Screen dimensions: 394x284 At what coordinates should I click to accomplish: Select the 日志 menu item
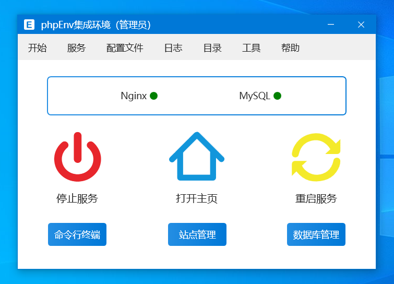pyautogui.click(x=173, y=48)
